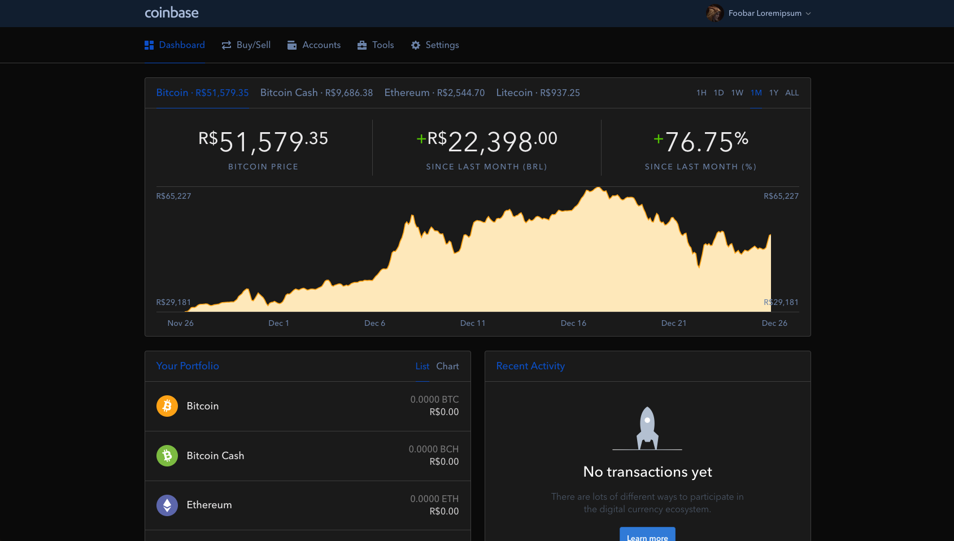Select the Bitcoin Cash green coin icon
The width and height of the screenshot is (954, 541).
click(167, 456)
